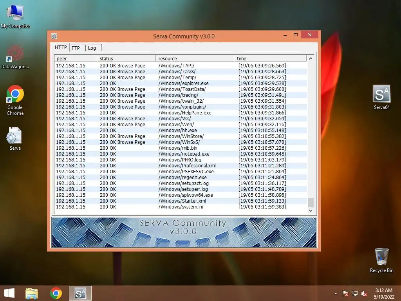
Task: Select the /Windows/vpnplugins/ entry
Action: pyautogui.click(x=181, y=107)
